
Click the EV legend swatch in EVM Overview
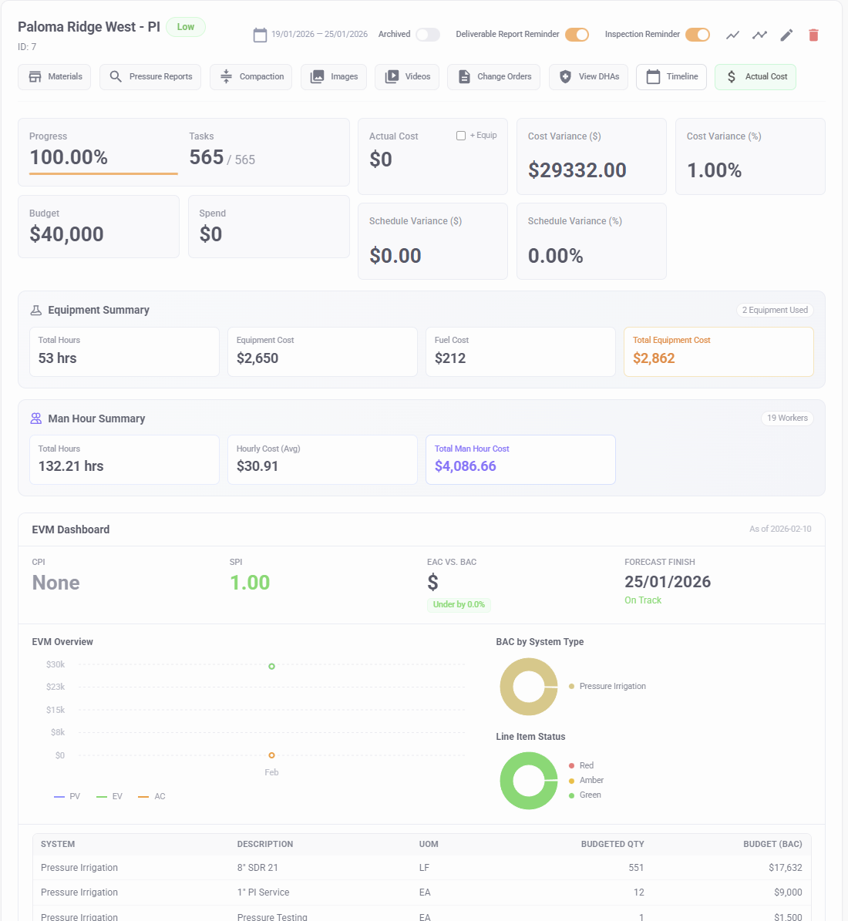pyautogui.click(x=102, y=797)
